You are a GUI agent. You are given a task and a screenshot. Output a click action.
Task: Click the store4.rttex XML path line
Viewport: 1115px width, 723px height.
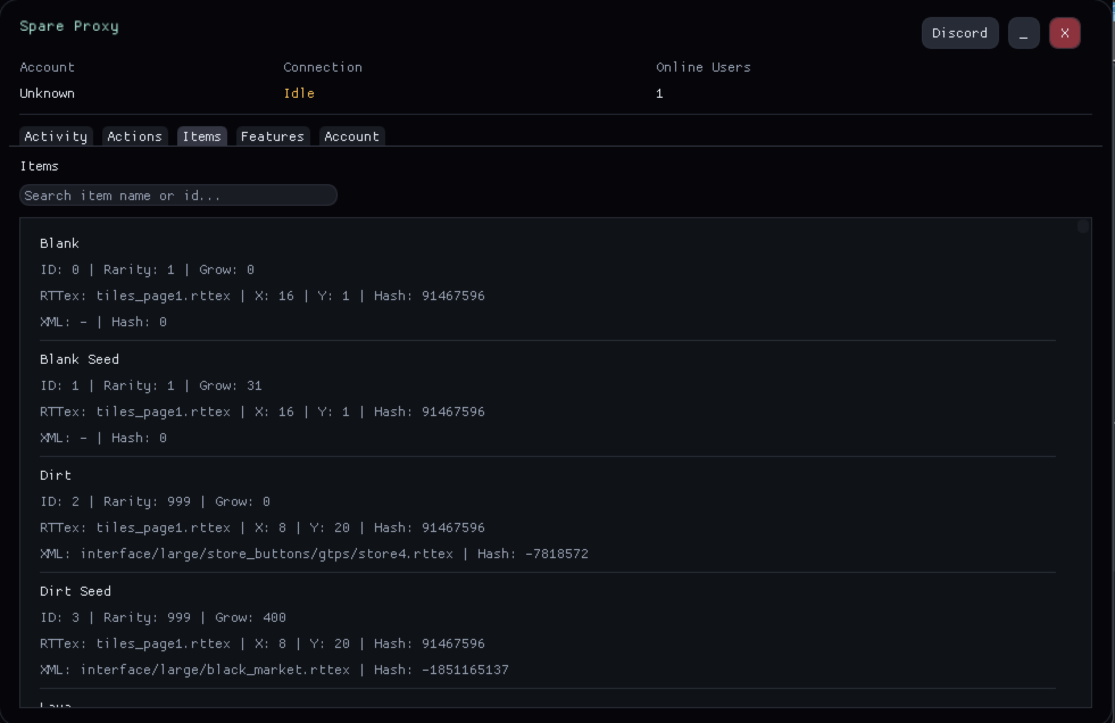tap(266, 554)
